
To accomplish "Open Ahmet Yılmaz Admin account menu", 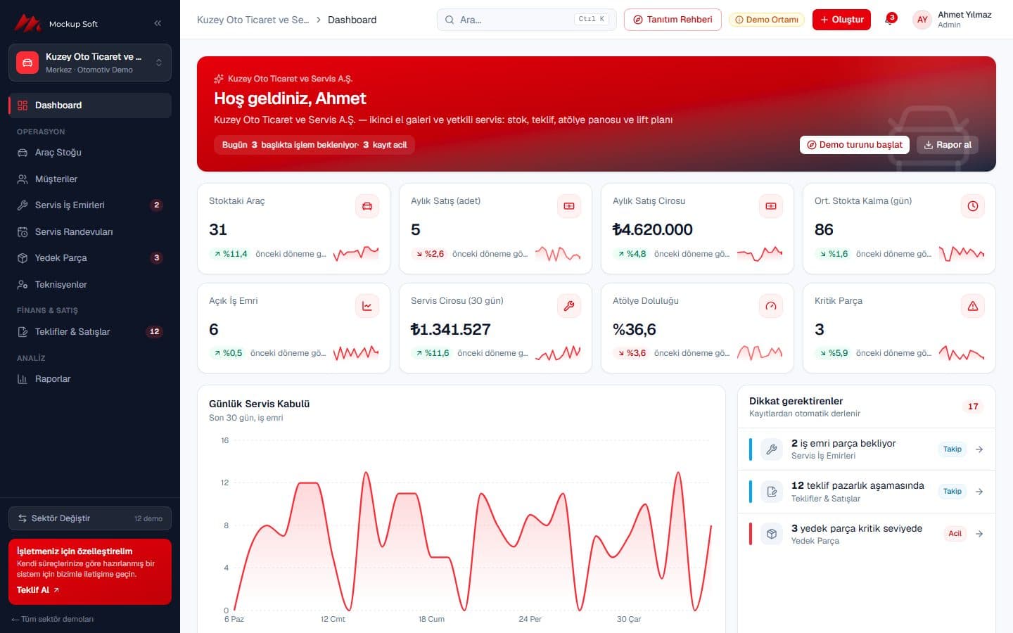I will [x=953, y=20].
